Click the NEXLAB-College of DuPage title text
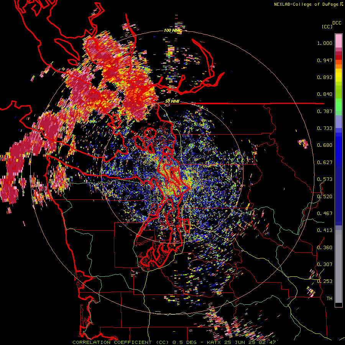345x345 pixels. [307, 4]
